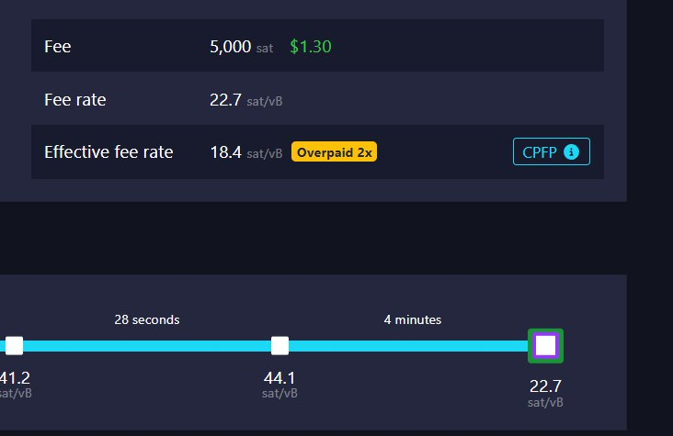The height and width of the screenshot is (436, 673).
Task: Click the 44.1 sat/vB label below timeline
Action: (x=279, y=384)
